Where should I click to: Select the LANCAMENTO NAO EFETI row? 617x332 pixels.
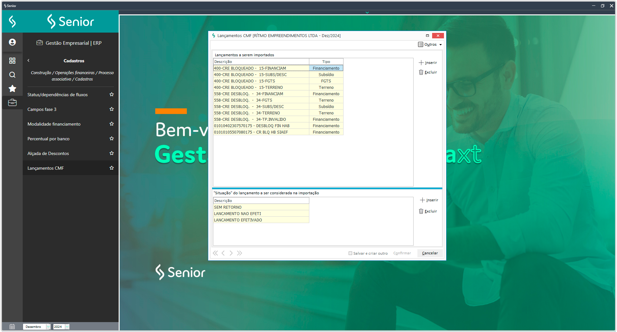point(261,213)
